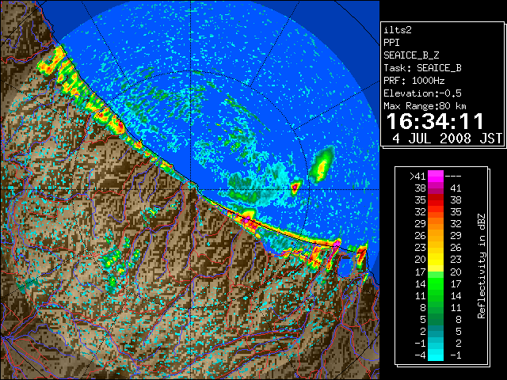Click the radar center where the crosshairs meet
Viewport: 507px width, 380px height.
pyautogui.click(x=191, y=189)
